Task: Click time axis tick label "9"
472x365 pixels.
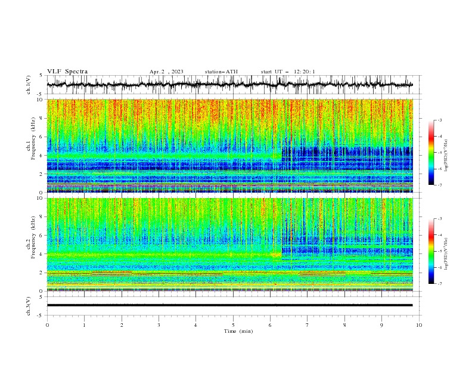Action: 381,325
